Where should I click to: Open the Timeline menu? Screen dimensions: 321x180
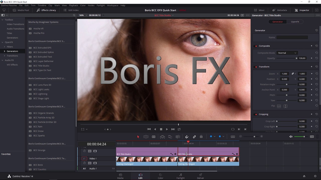point(42,5)
